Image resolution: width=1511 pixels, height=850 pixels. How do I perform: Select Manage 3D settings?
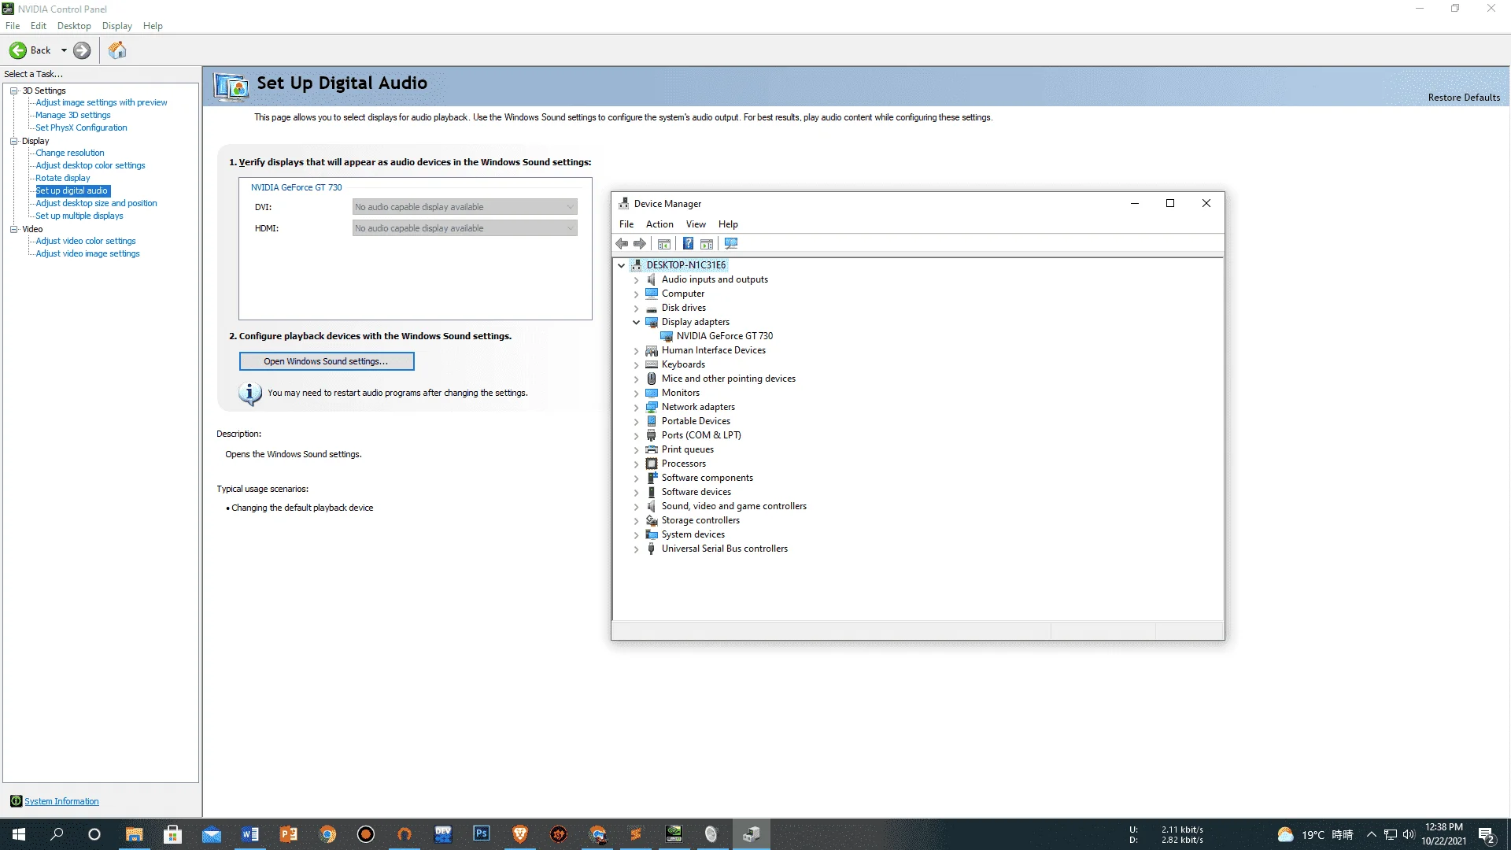coord(73,115)
